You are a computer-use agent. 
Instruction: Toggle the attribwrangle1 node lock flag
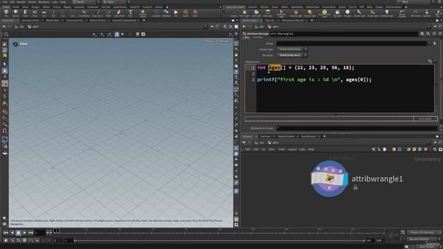355,187
